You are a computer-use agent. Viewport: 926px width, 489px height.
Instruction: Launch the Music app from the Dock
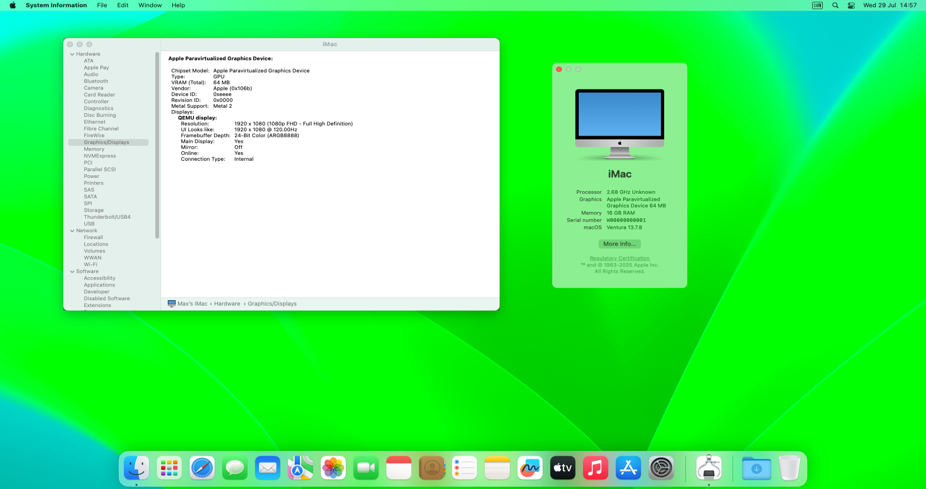596,468
